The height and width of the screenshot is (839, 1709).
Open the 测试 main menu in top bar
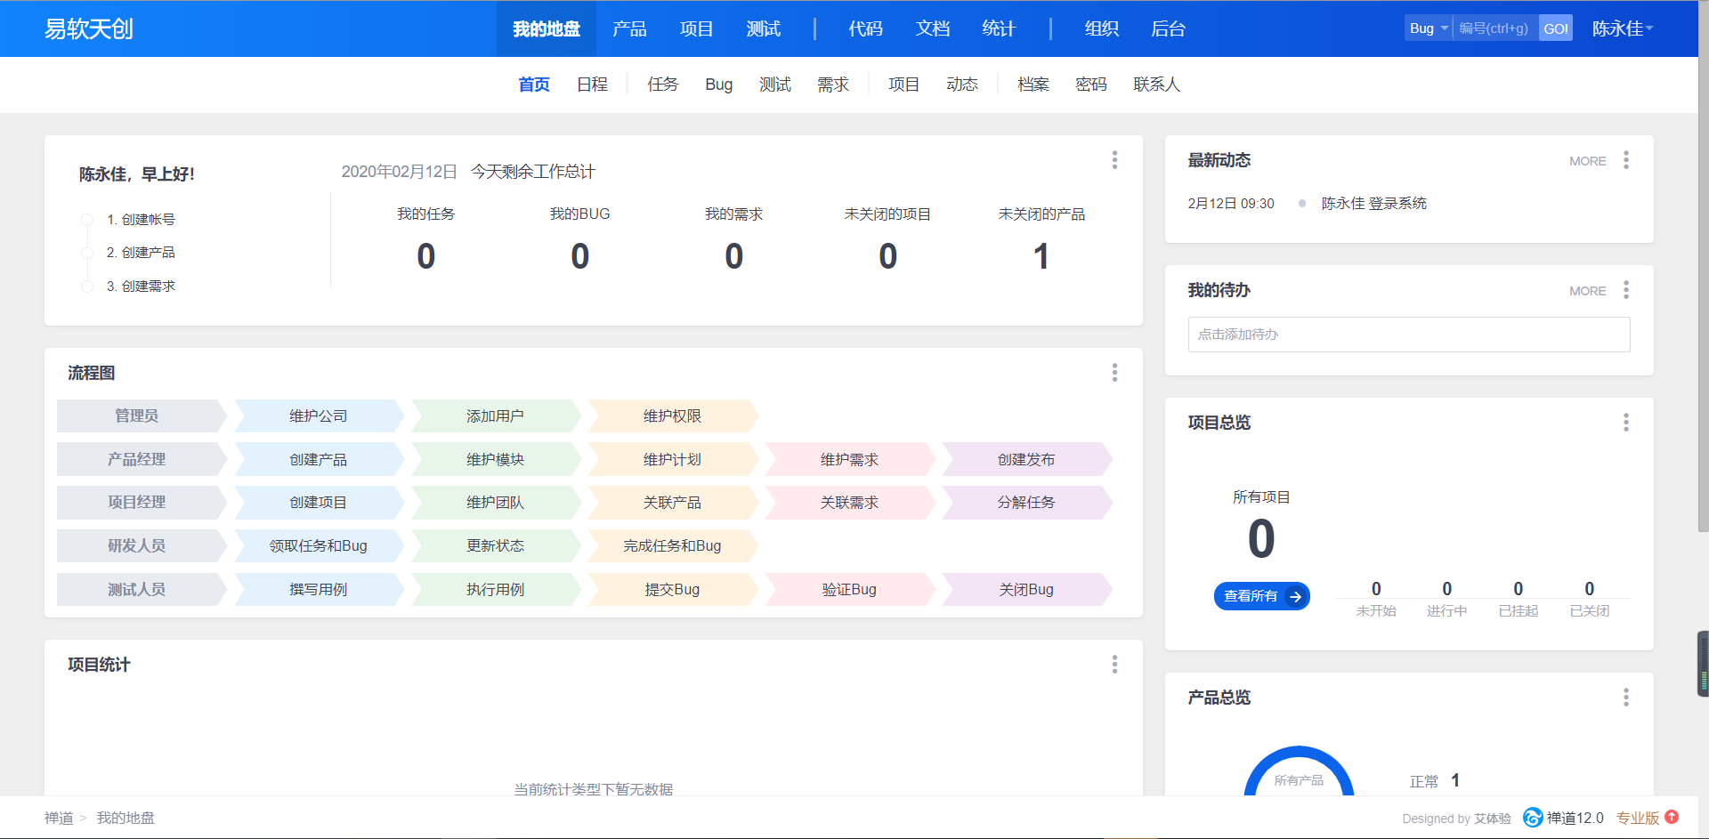[763, 28]
